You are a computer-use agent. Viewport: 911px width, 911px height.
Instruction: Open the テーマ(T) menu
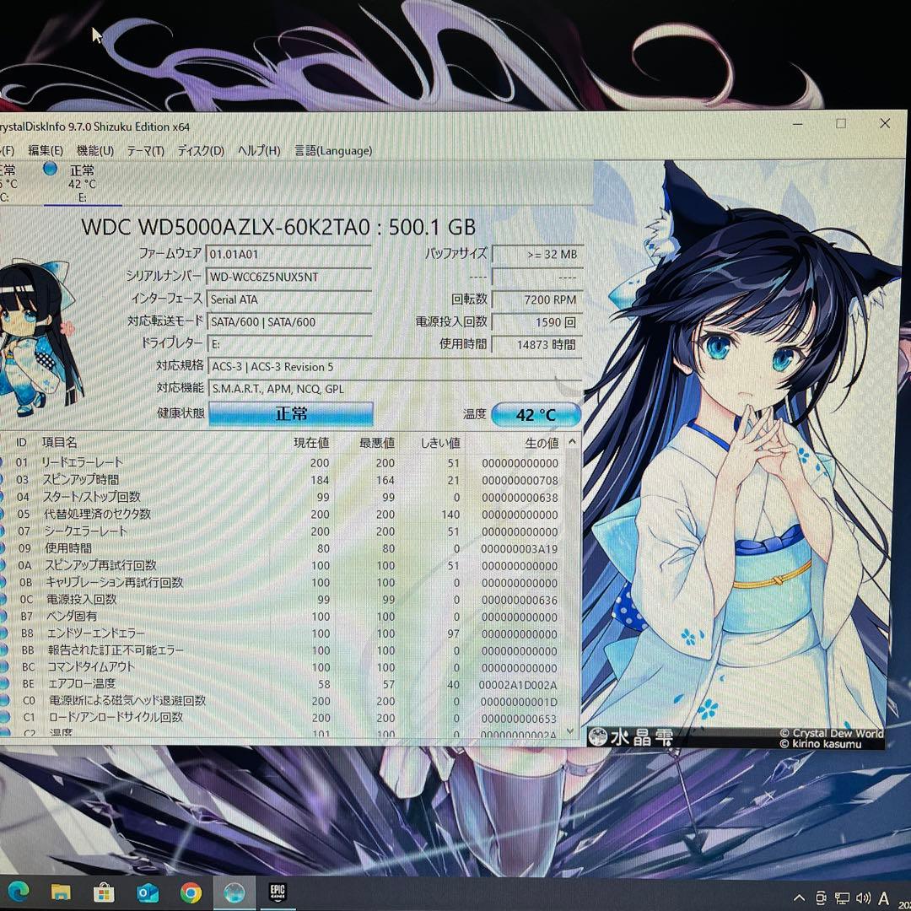144,150
